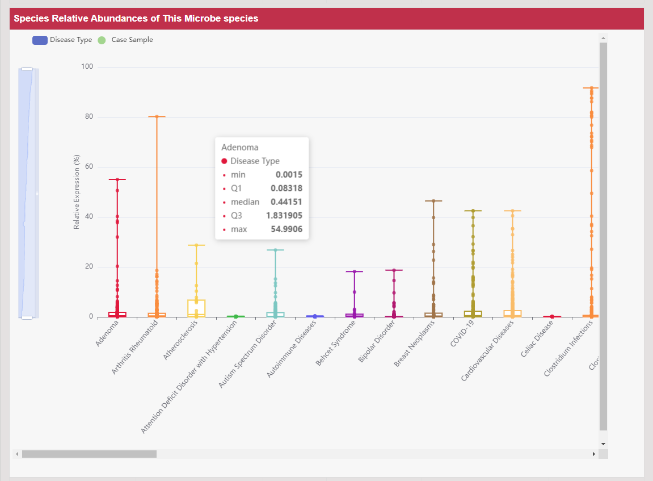
Task: Toggle the Case Sample legend green circle
Action: click(x=102, y=40)
